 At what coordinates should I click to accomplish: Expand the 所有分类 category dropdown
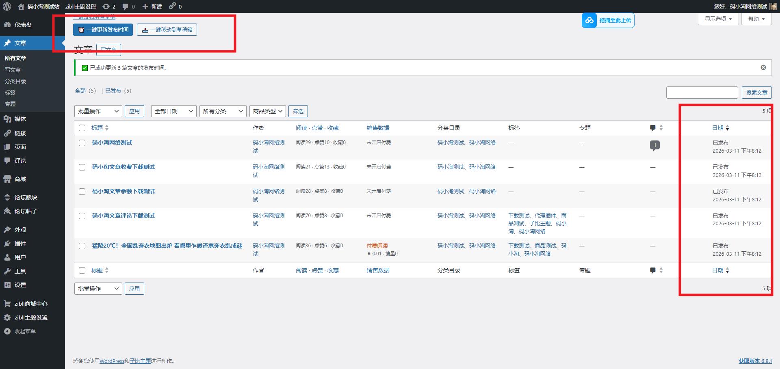[x=223, y=111]
